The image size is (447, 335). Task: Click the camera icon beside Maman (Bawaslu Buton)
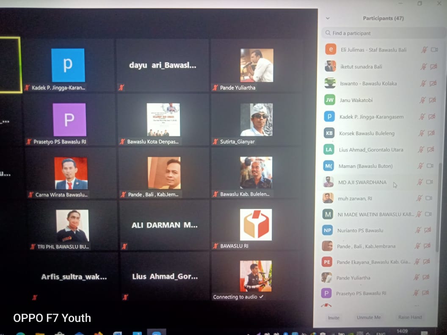point(430,166)
